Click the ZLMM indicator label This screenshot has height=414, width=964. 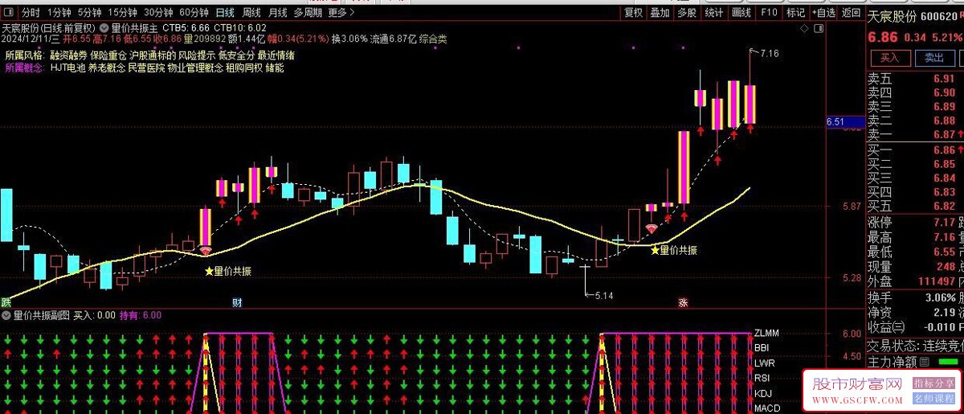click(766, 333)
